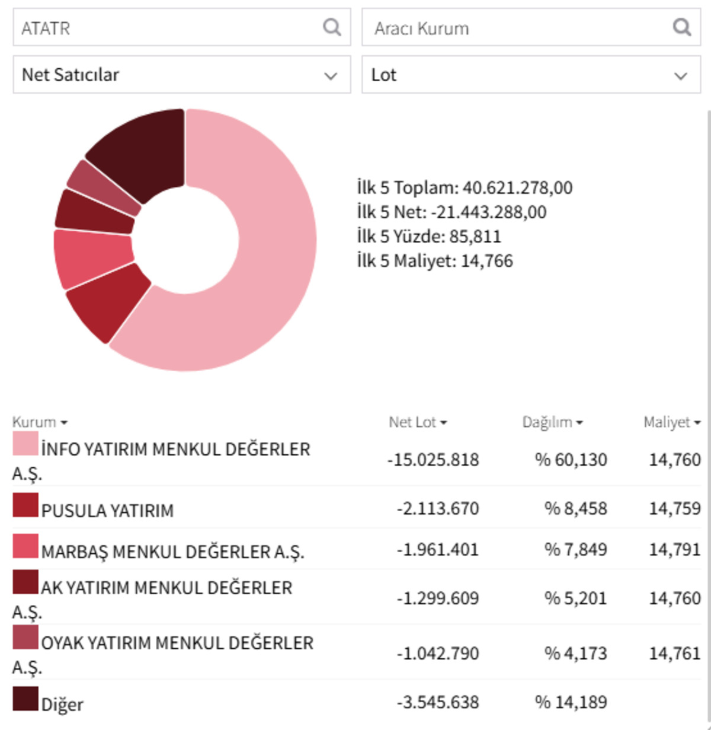Click PUSULA YATIRIM color swatch
Screen dimensions: 711x730
(x=25, y=505)
